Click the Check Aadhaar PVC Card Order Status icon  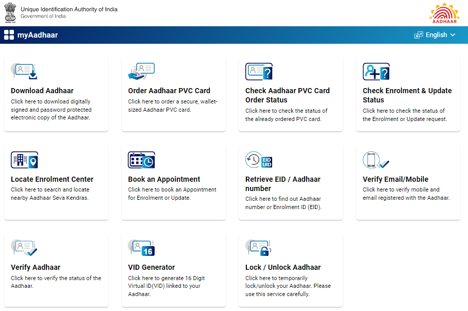259,71
